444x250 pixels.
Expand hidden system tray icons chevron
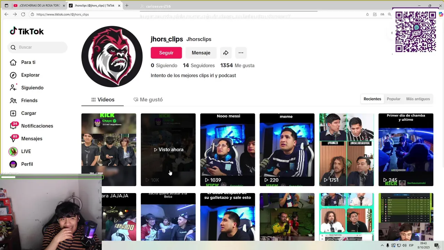382,245
